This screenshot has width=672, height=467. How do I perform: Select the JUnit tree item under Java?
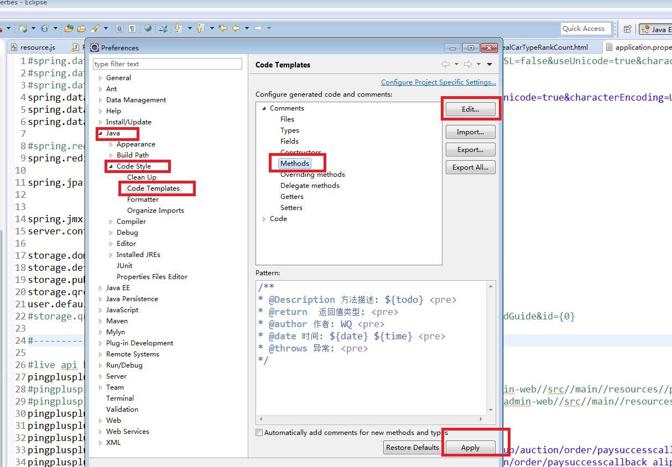click(x=124, y=266)
